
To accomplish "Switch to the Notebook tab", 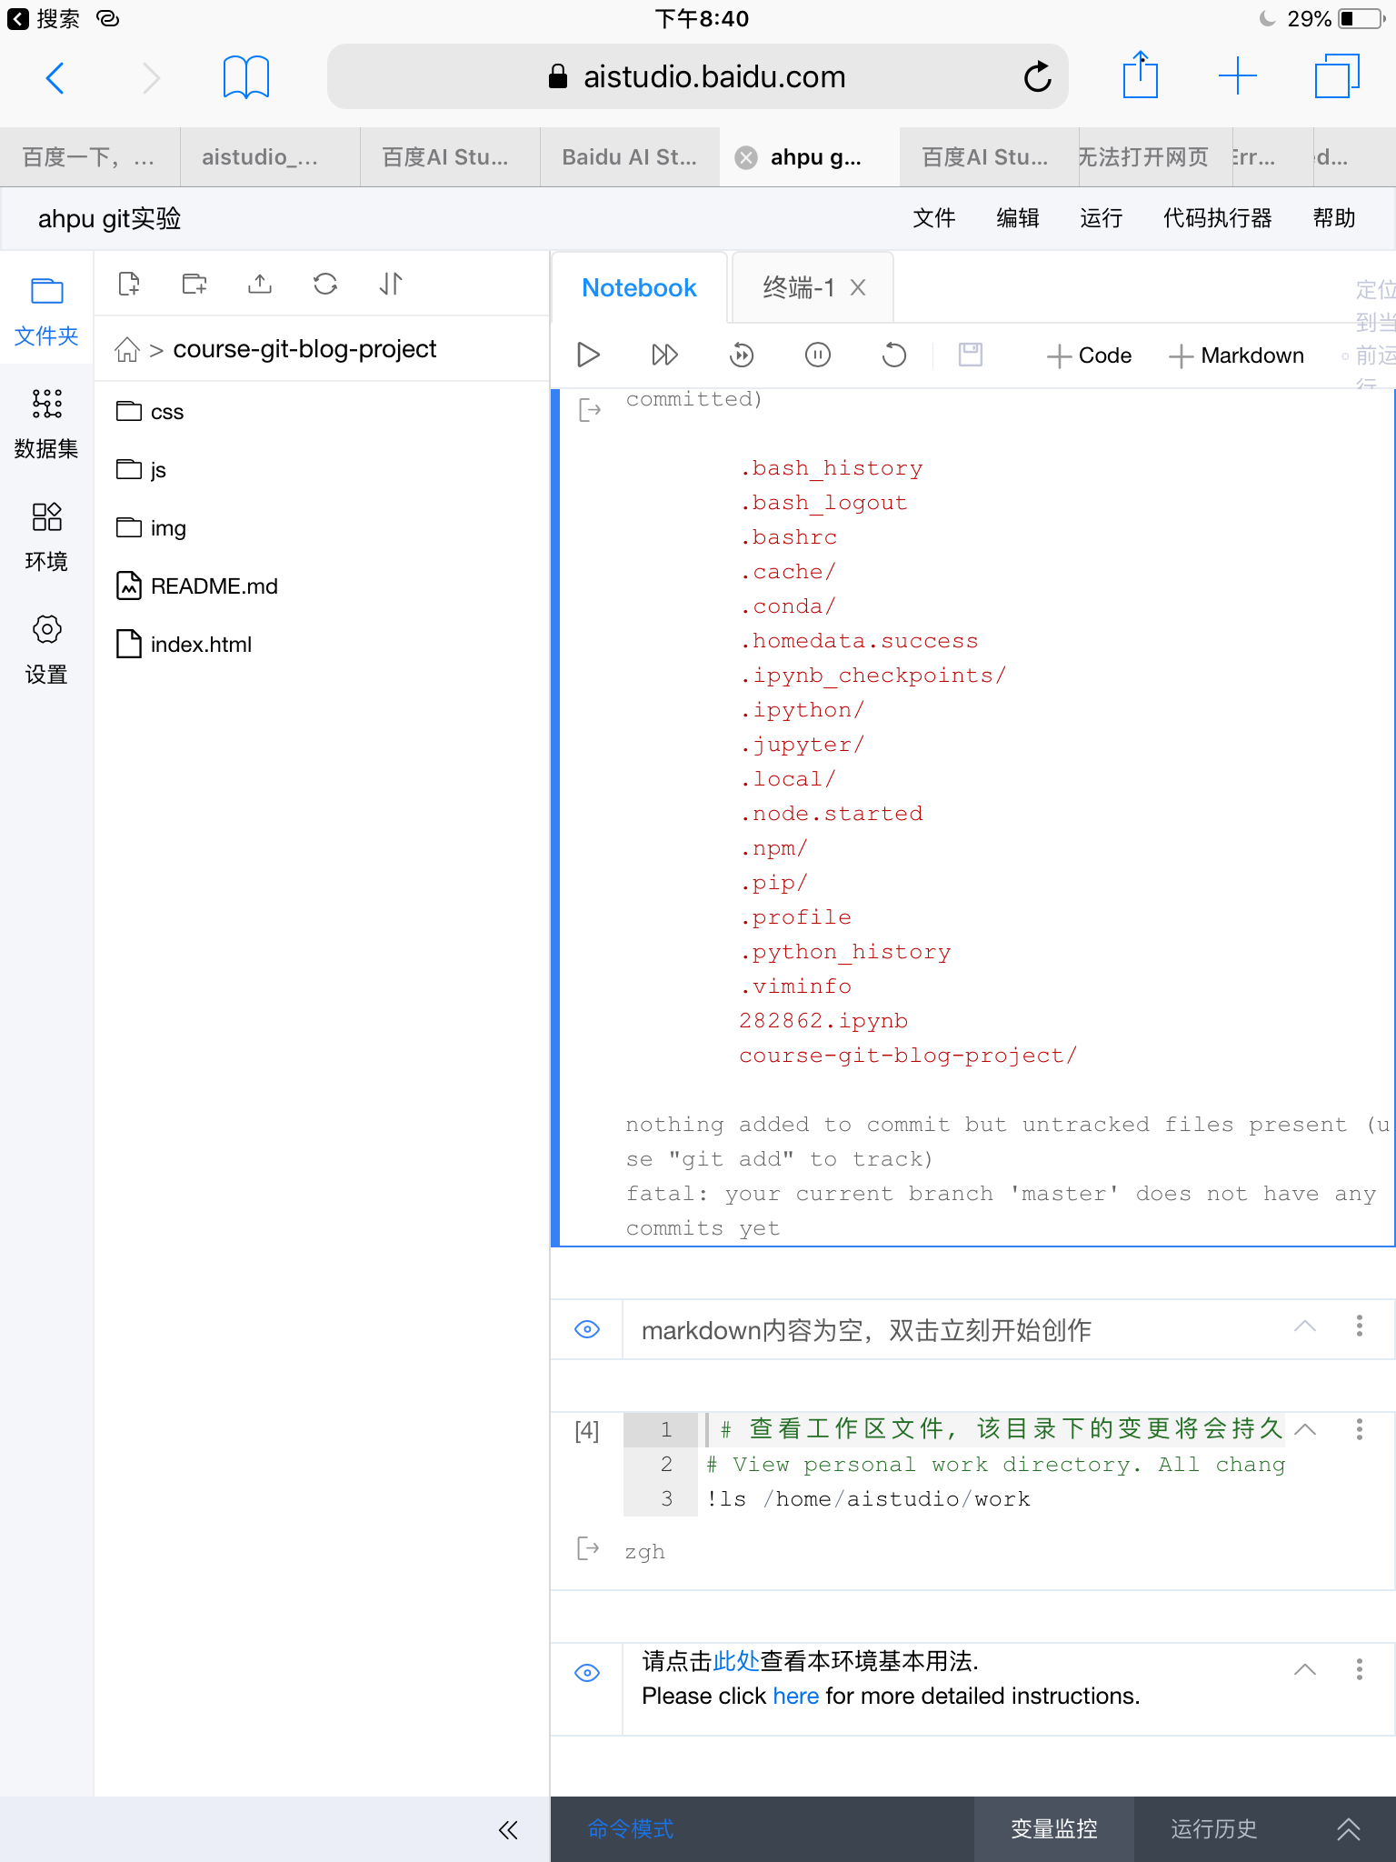I will click(639, 288).
